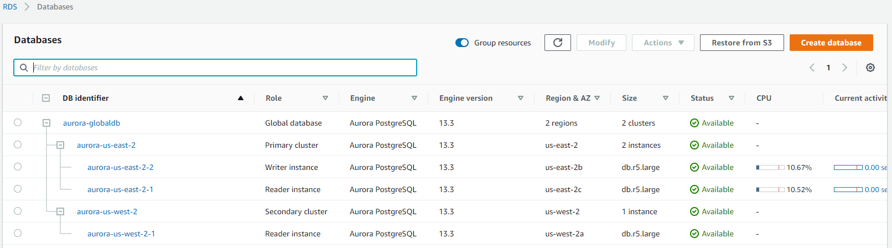Viewport: 892px width, 248px height.
Task: Open aurora-us-west-2 cluster link
Action: click(107, 211)
